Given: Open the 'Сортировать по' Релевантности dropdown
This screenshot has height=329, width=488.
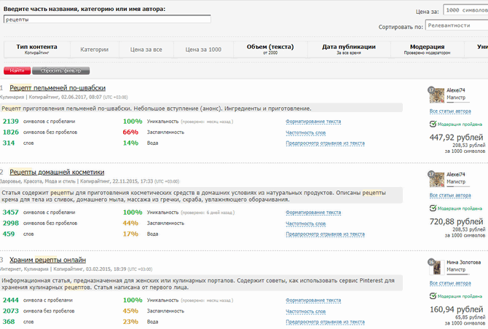Looking at the screenshot, I should point(457,25).
